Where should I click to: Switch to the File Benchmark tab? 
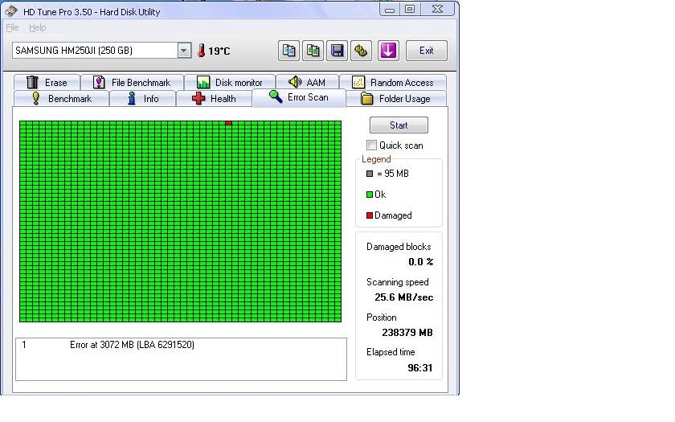pyautogui.click(x=132, y=82)
